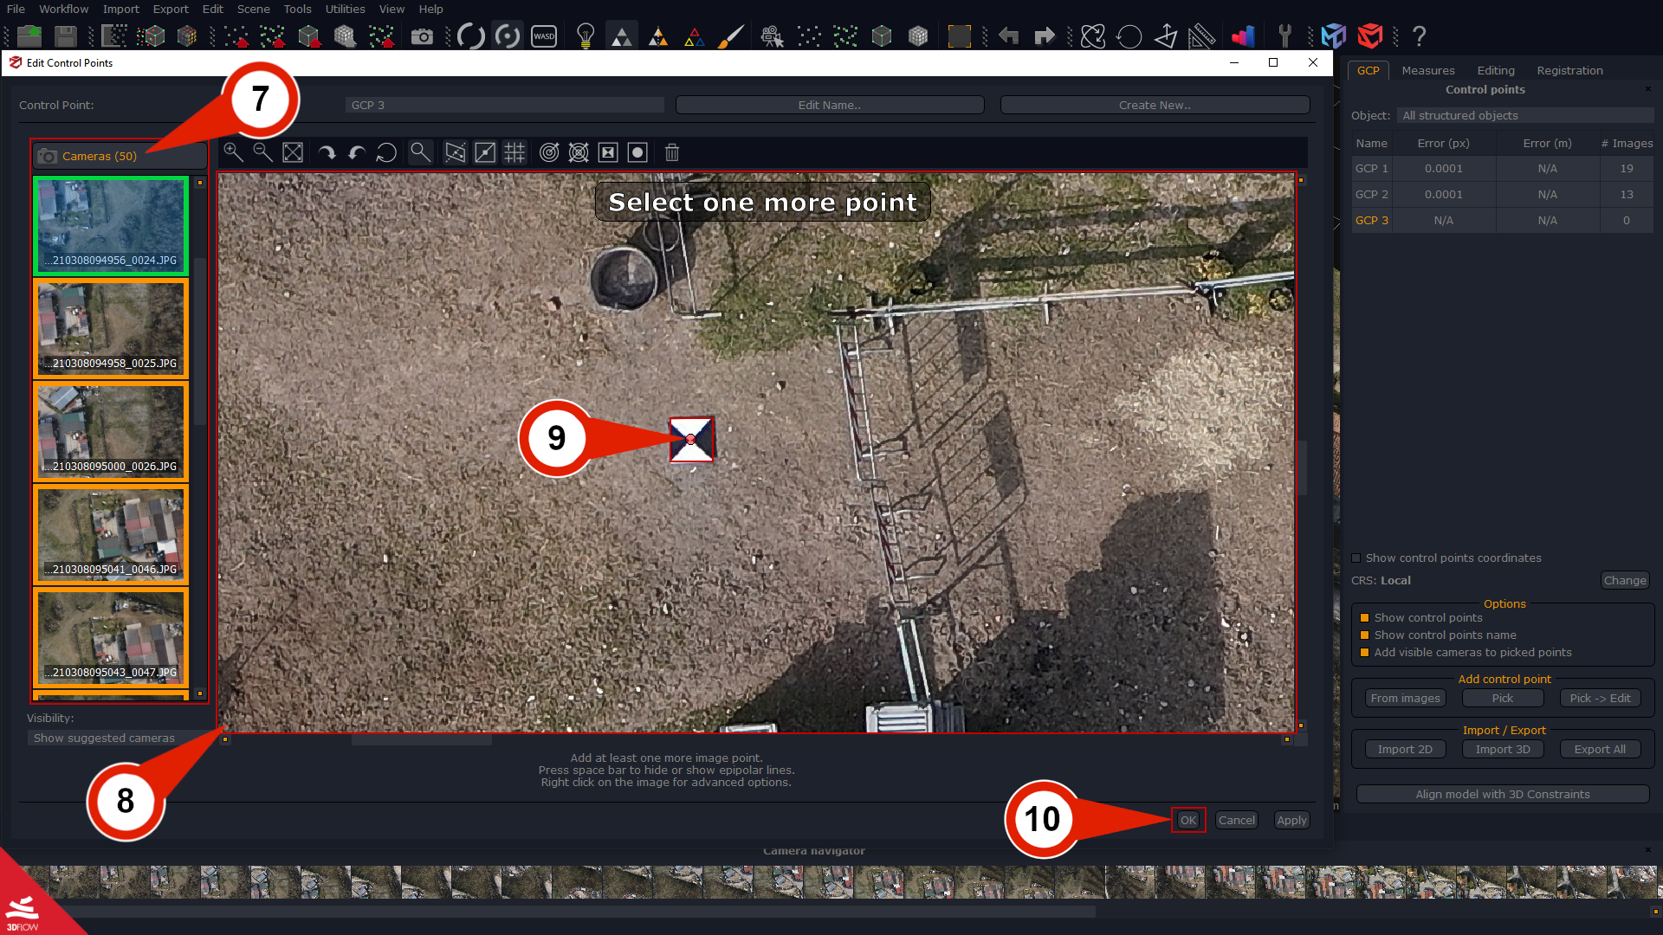Toggle Show control points option
The width and height of the screenshot is (1663, 935).
[1364, 618]
